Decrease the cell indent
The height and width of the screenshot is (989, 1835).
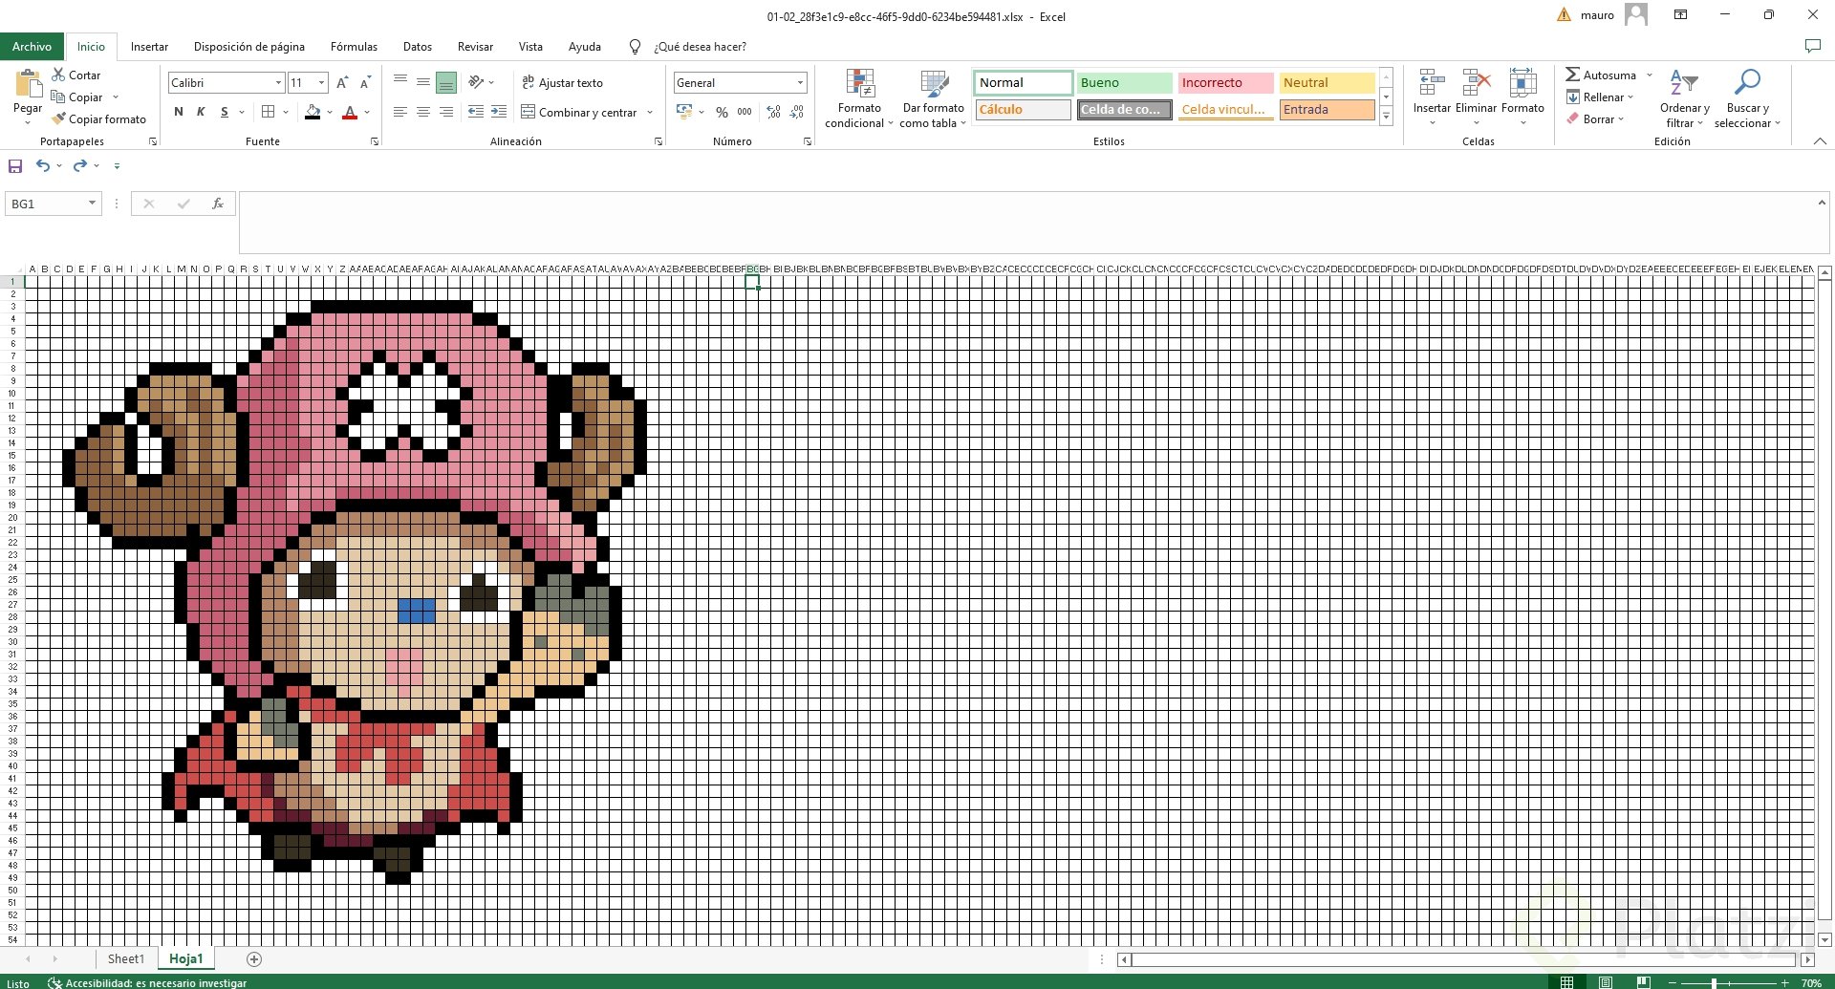(476, 112)
